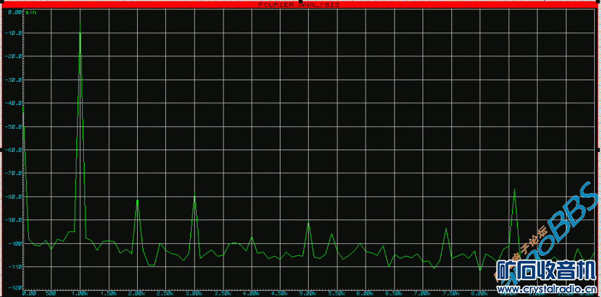Place cursor on the 1 kHz fundamental peak
This screenshot has width=601, height=297.
coord(80,23)
